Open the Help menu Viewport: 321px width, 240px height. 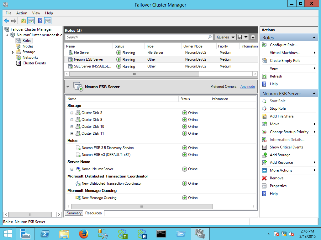pyautogui.click(x=49, y=13)
